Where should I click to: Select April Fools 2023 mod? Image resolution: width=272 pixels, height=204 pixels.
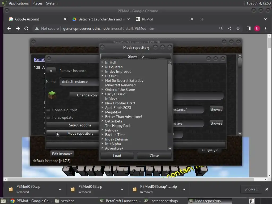point(118,108)
